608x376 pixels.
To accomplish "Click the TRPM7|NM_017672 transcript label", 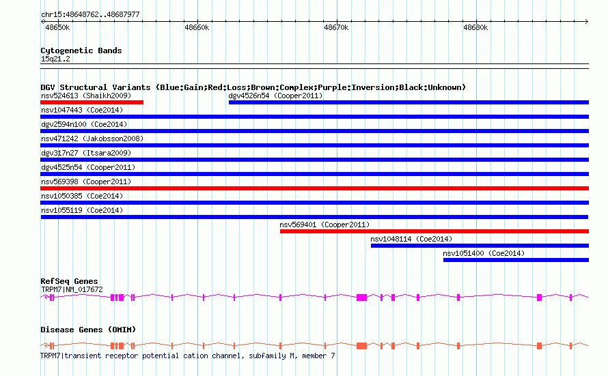I will pos(72,289).
